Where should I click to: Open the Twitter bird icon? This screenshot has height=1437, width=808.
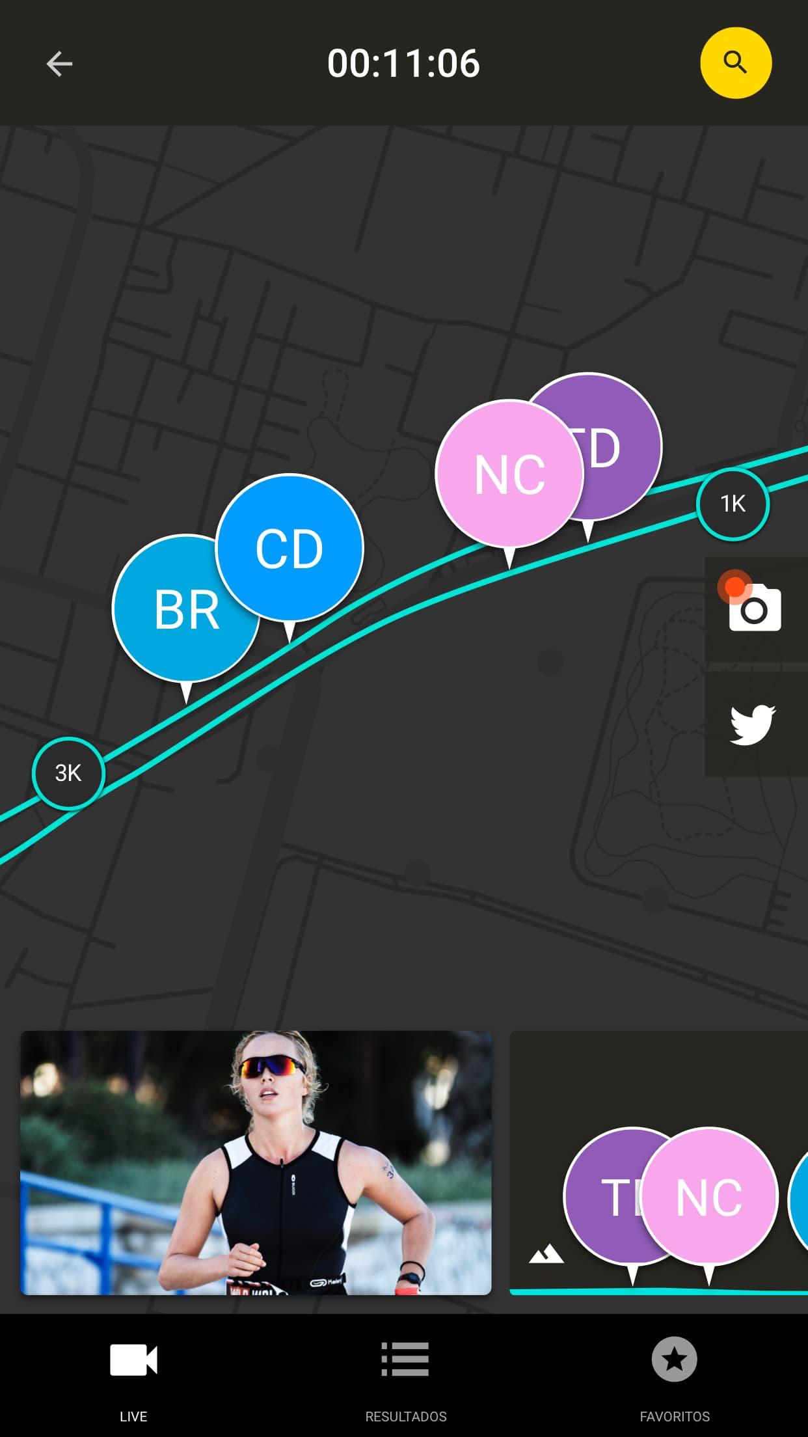(755, 724)
